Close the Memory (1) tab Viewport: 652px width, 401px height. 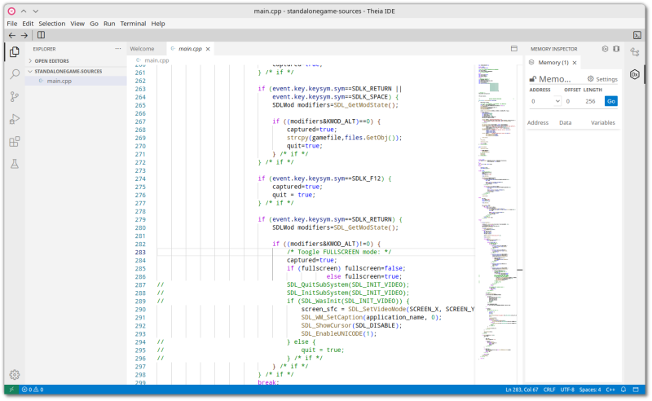tap(576, 62)
